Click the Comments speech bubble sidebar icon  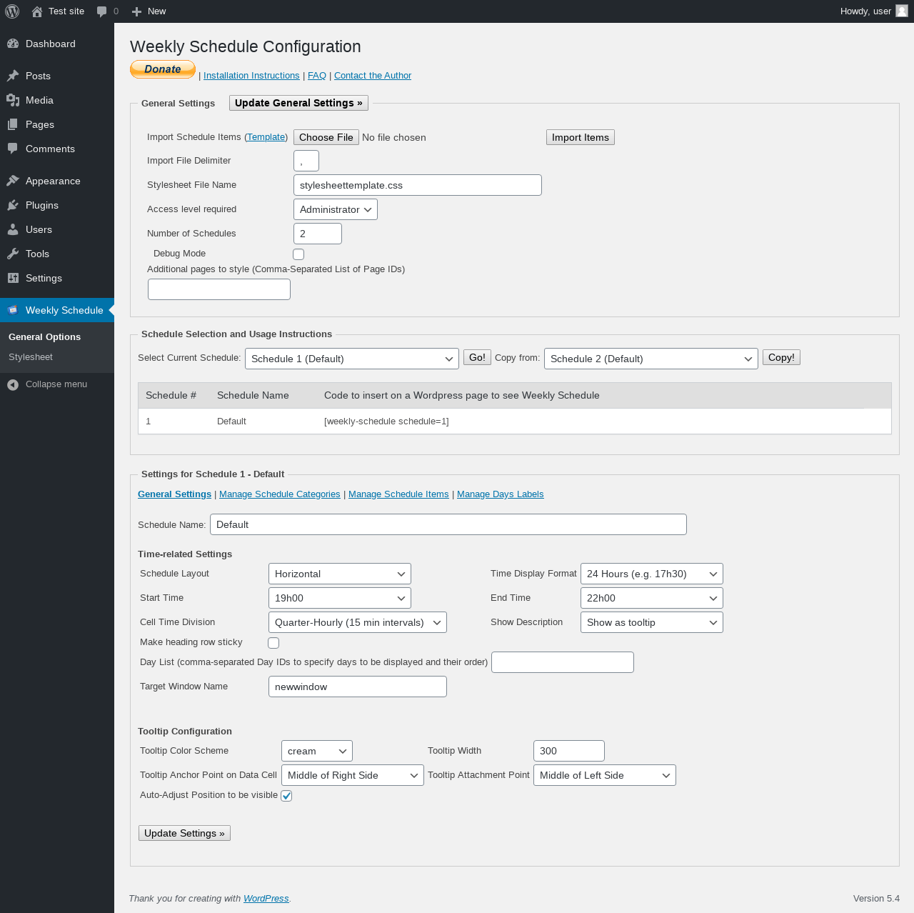[x=13, y=149]
